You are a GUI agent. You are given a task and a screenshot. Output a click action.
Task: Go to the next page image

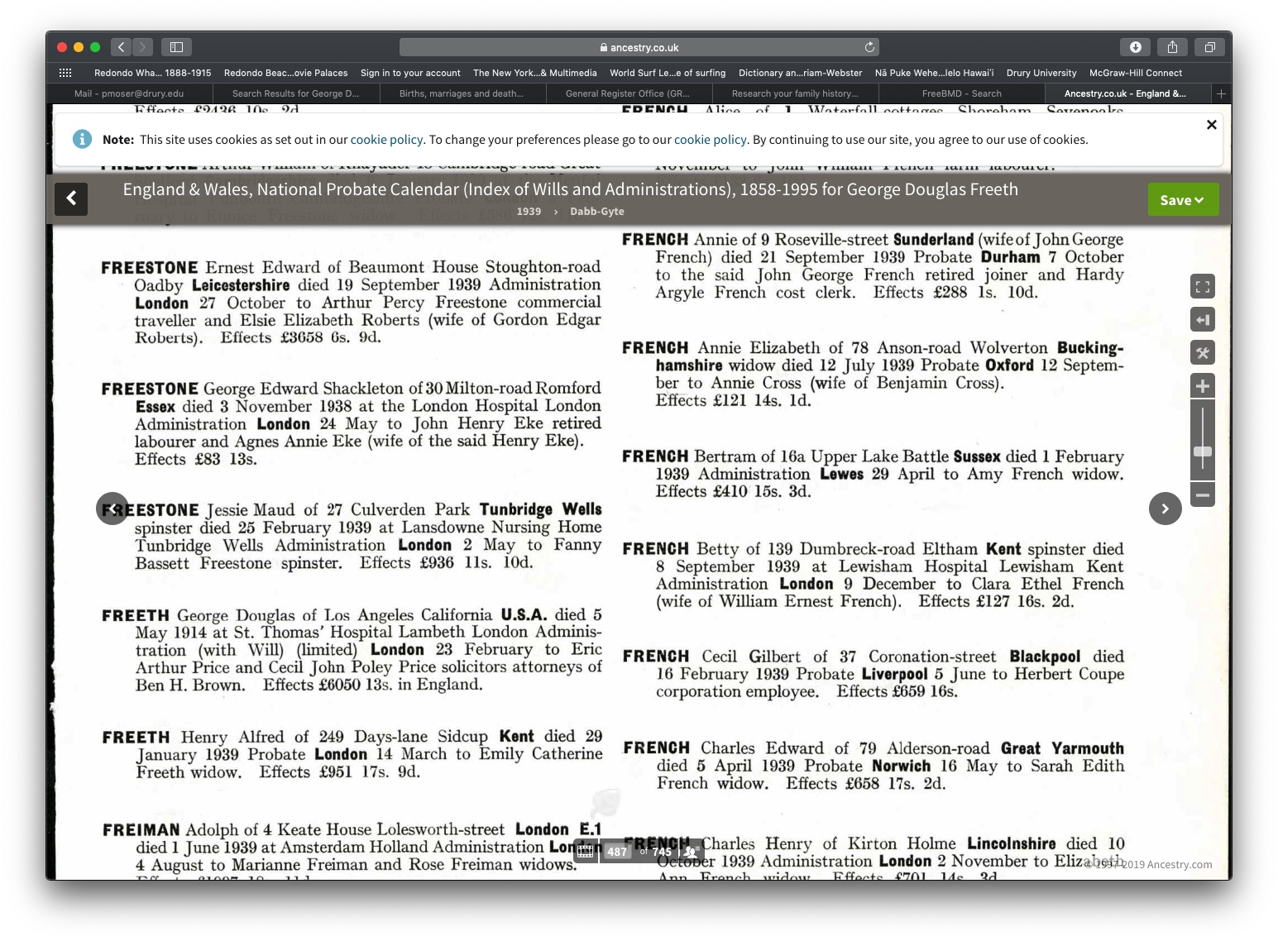coord(1165,509)
